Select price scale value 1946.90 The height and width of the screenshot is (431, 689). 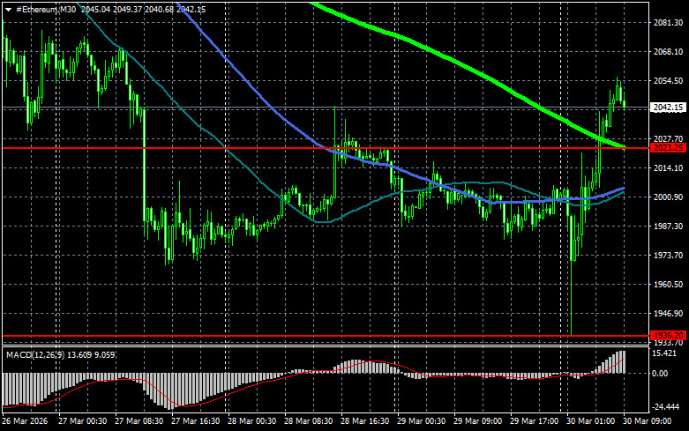click(669, 314)
